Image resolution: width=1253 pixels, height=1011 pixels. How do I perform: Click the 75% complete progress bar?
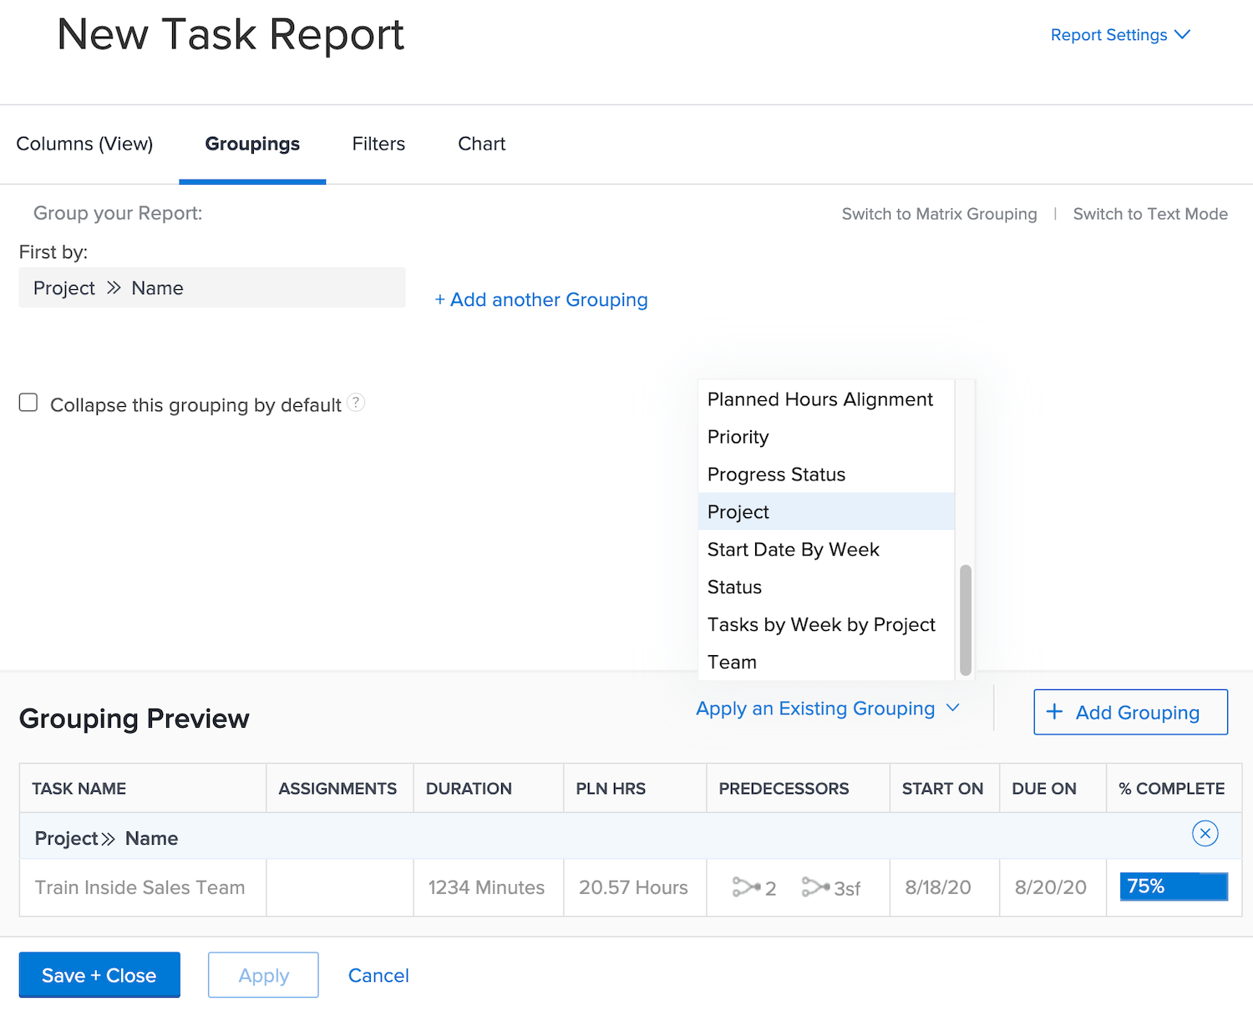(x=1173, y=886)
